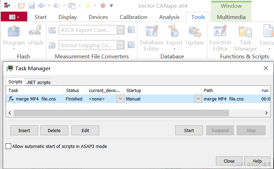Open Task Manager from the ribbon
The height and width of the screenshot is (169, 274).
[x=246, y=38]
